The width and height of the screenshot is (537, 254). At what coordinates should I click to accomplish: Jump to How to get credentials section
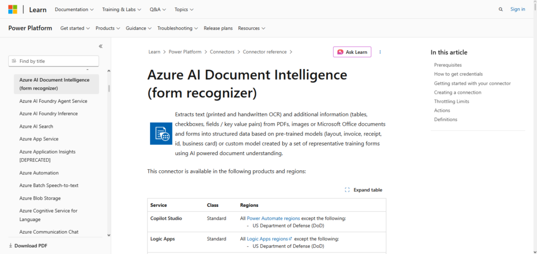(x=458, y=74)
